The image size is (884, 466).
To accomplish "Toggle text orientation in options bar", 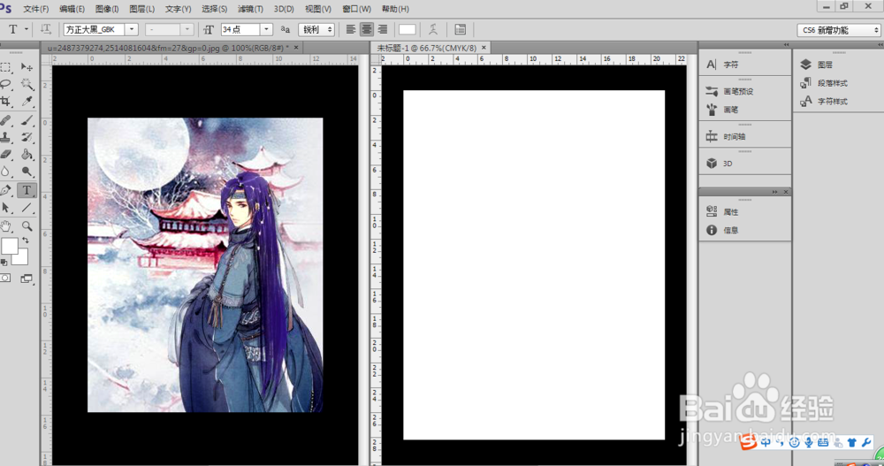I will tap(46, 29).
